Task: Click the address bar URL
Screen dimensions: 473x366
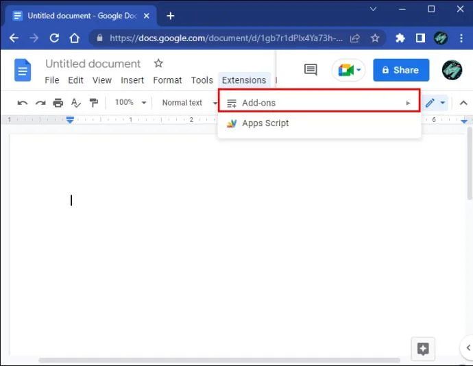Action: [x=226, y=38]
